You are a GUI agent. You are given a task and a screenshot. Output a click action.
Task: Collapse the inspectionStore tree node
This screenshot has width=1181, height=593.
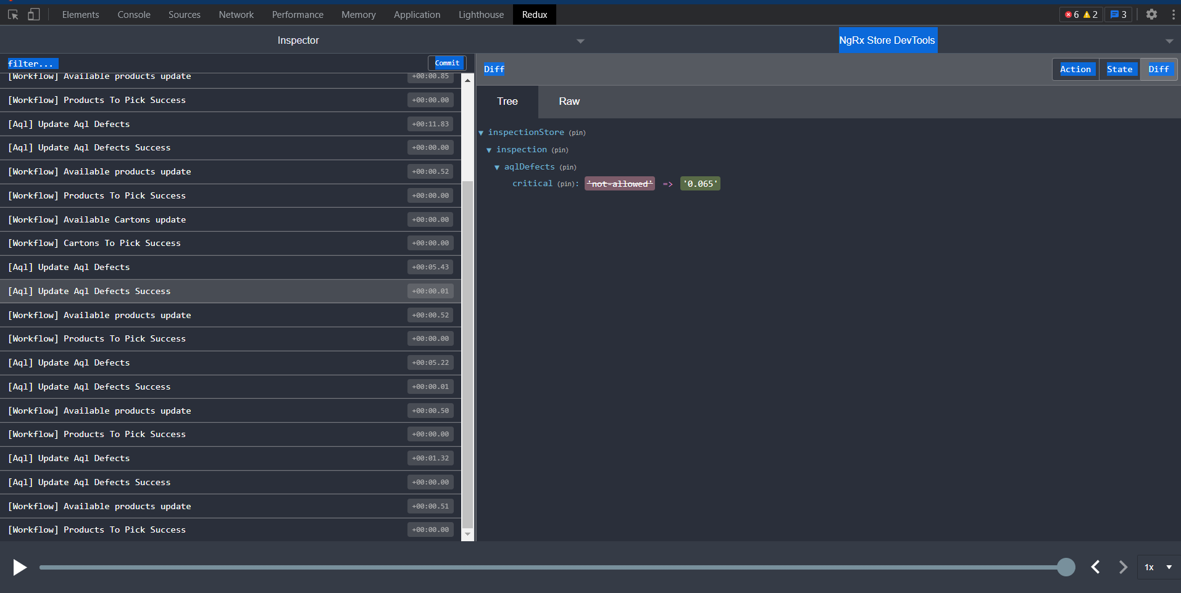(481, 133)
